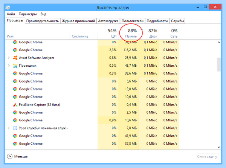Click Chrome icon in the 116,2 МБ row
Image resolution: width=226 pixels, height=168 pixels.
15,50
